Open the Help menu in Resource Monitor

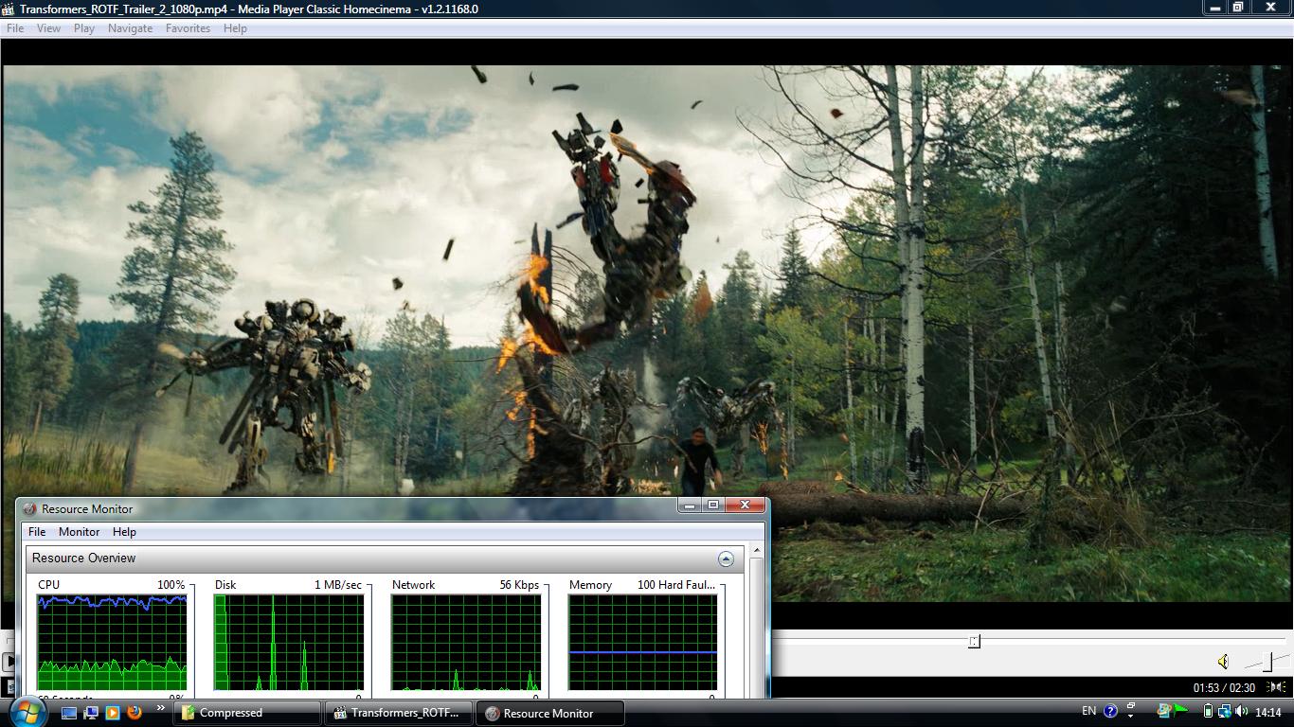124,532
